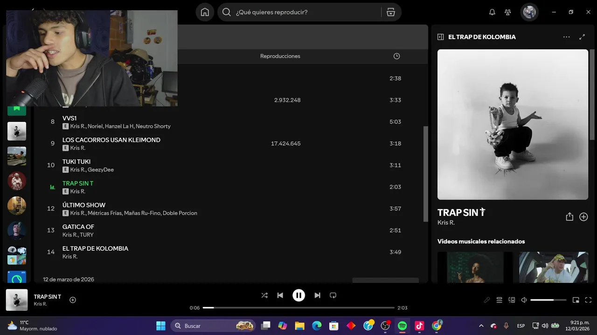Enter full screen player mode

(588, 300)
